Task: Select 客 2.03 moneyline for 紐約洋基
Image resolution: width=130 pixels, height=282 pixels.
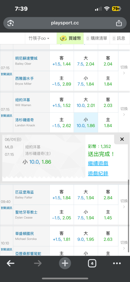Action: pos(108,103)
